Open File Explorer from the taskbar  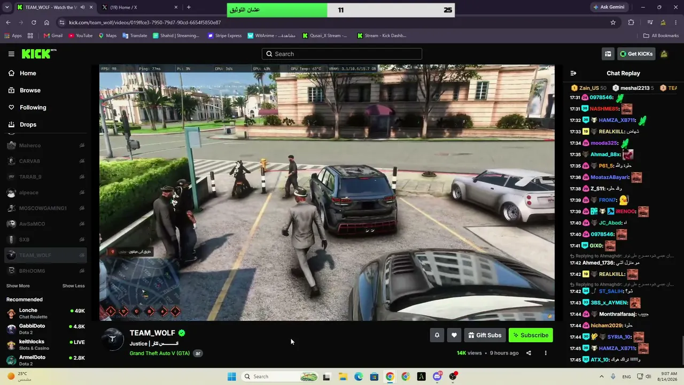[x=343, y=376]
